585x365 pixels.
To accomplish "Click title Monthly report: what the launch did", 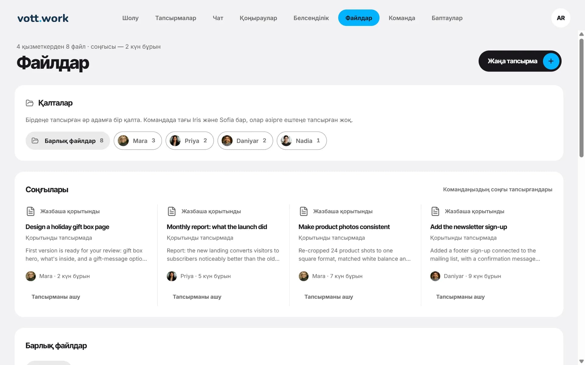I will [x=217, y=227].
